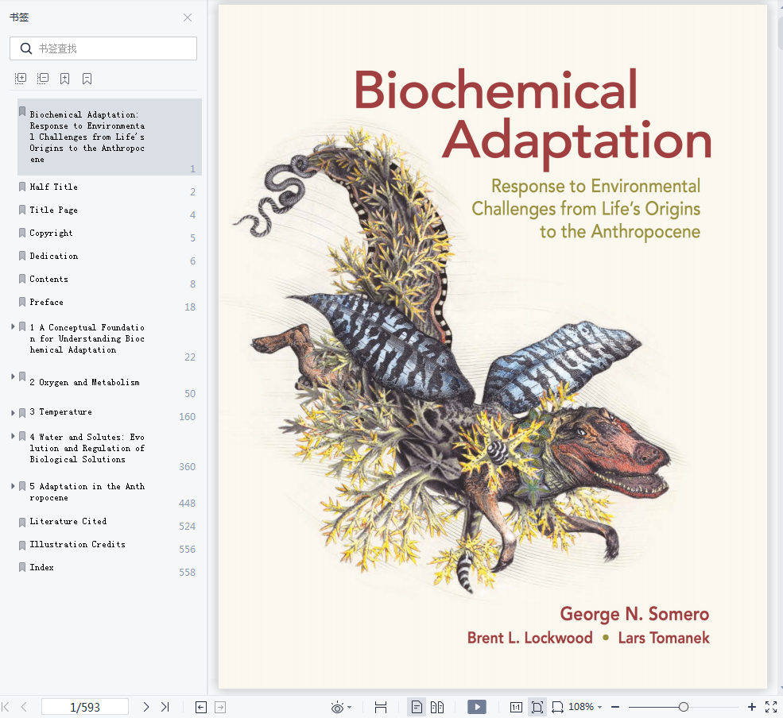Open the Illustration Credits bookmark
The image size is (783, 718).
point(77,544)
